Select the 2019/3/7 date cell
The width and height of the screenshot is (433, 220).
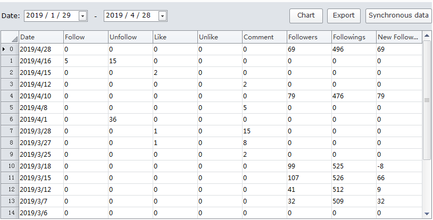pos(41,201)
